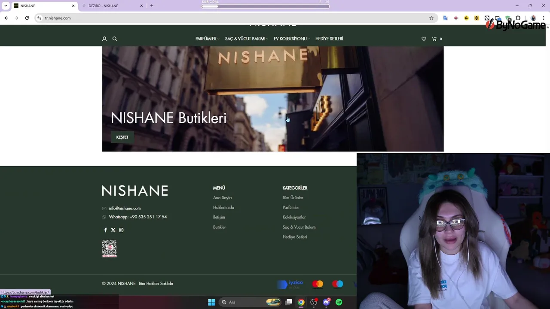Screen dimensions: 550x309
Task: Open OBS Studio from taskbar
Action: tap(314, 302)
